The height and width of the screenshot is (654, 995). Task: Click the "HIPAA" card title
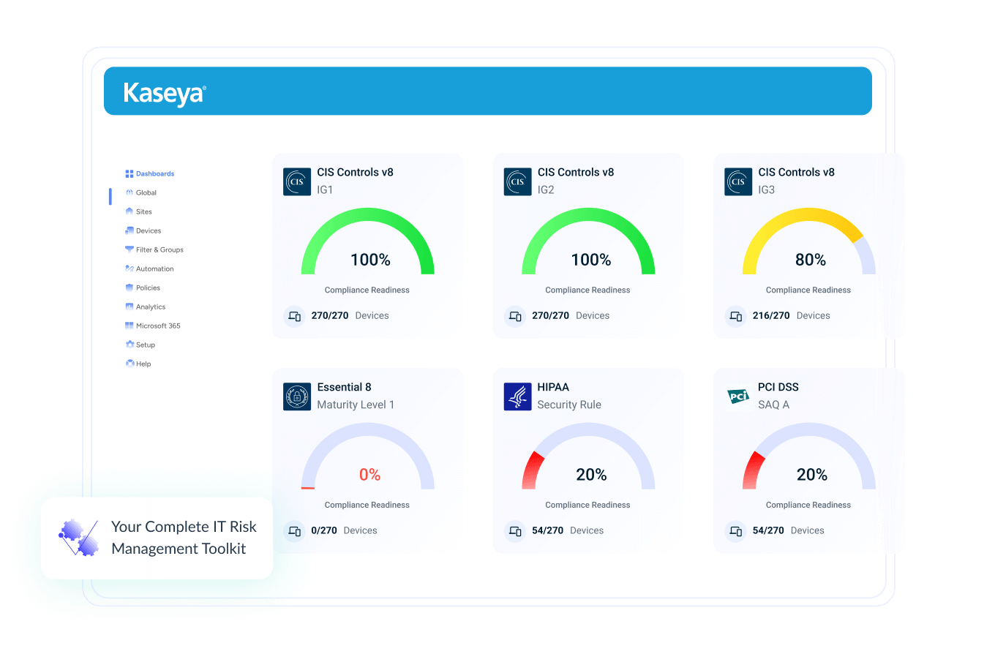tap(553, 388)
